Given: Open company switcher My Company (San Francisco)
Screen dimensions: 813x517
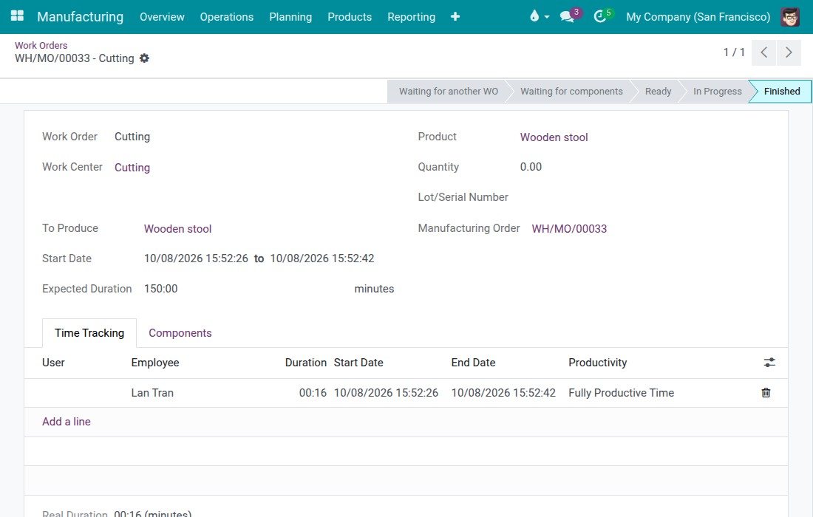Looking at the screenshot, I should point(698,16).
